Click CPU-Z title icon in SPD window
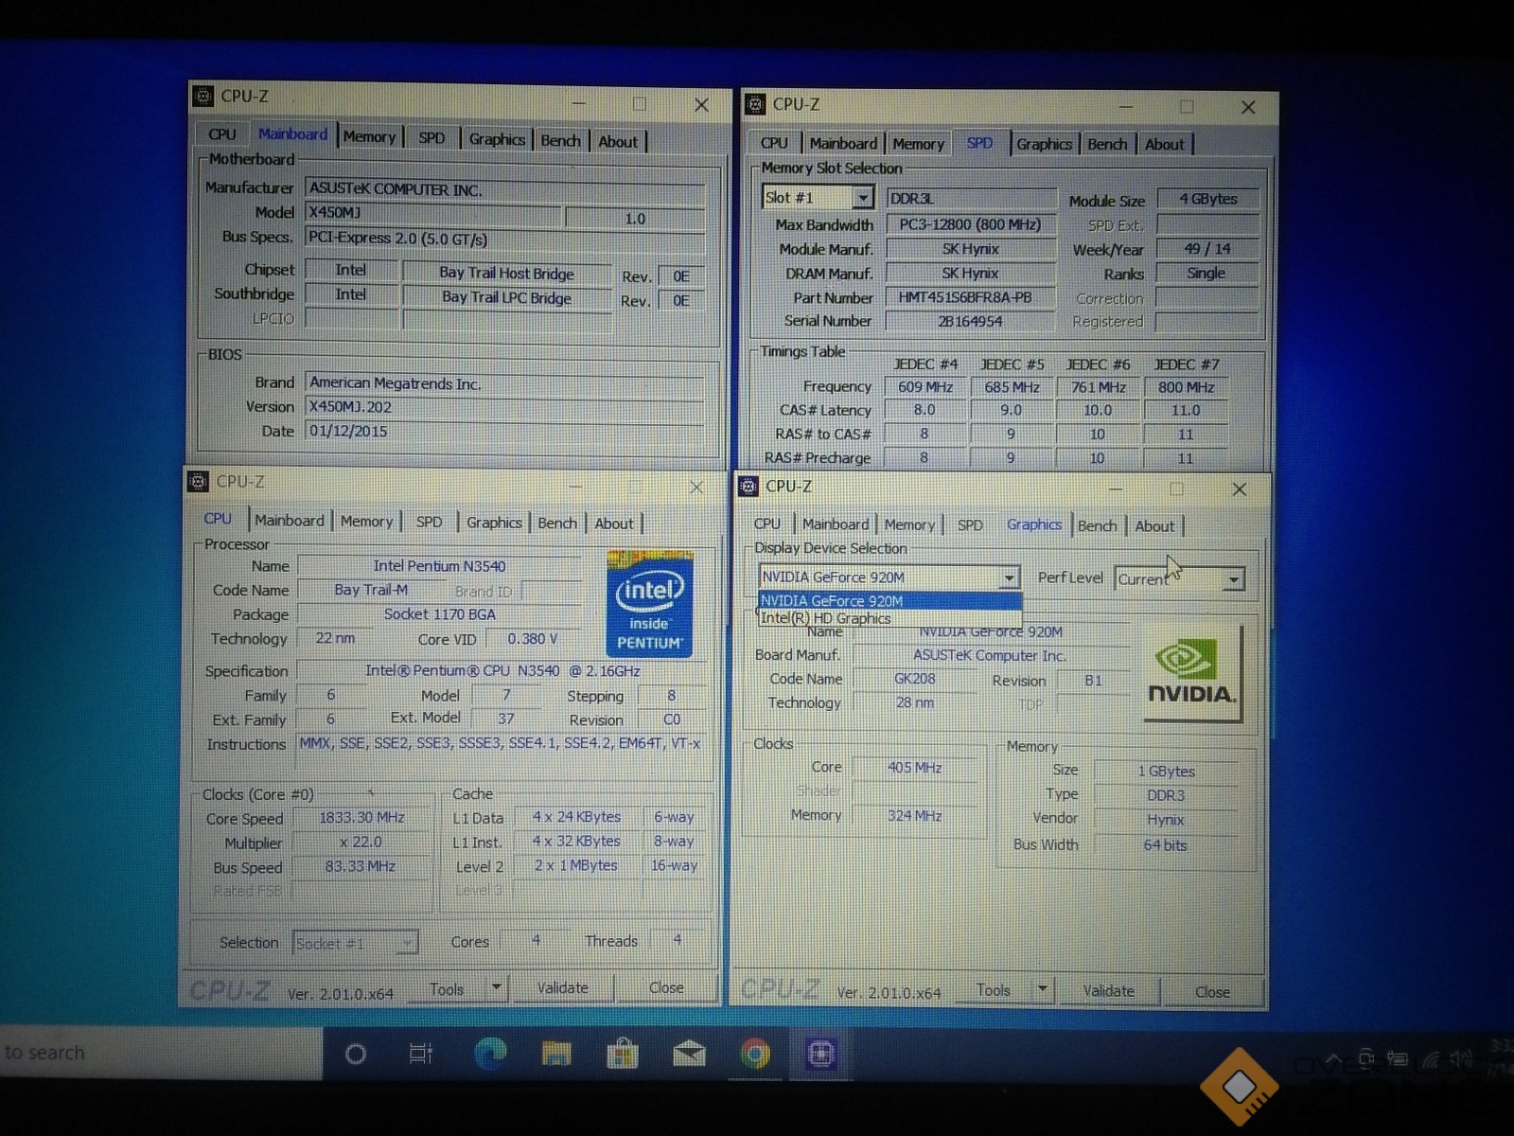Viewport: 1514px width, 1136px height. [755, 104]
